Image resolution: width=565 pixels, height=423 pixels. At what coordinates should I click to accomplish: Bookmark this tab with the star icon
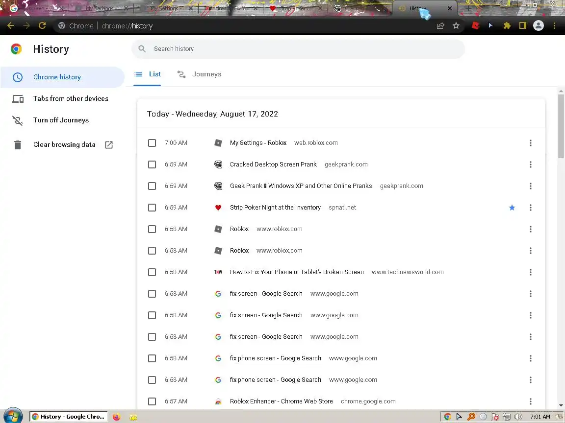click(x=456, y=25)
